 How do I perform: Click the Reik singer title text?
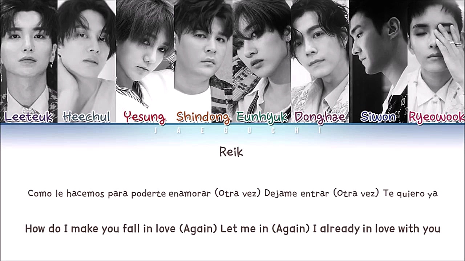[231, 152]
